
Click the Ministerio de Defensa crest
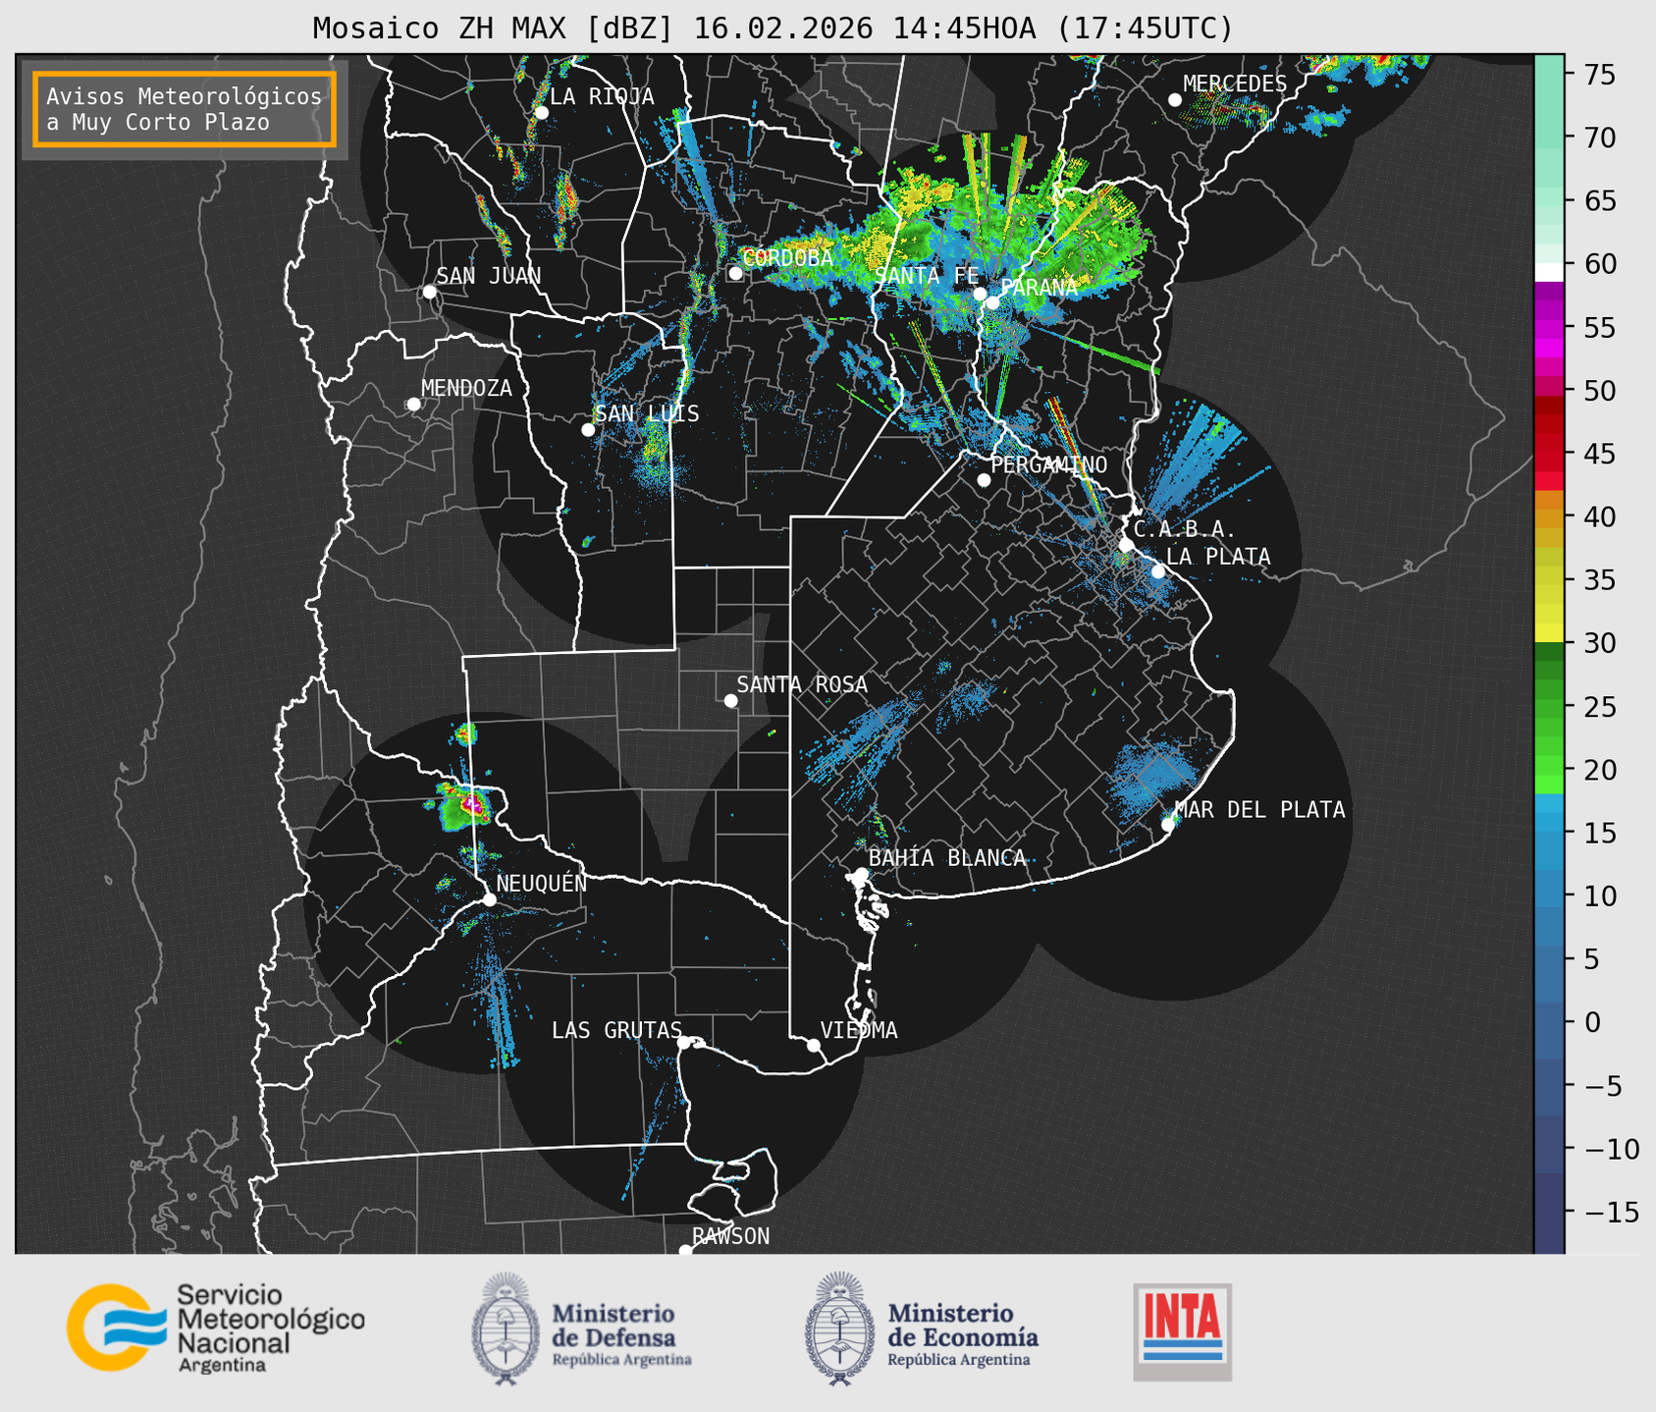coord(506,1329)
